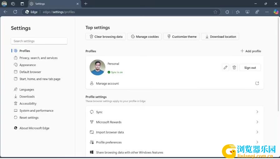
Task: Go to Appearance settings
Action: click(28, 65)
